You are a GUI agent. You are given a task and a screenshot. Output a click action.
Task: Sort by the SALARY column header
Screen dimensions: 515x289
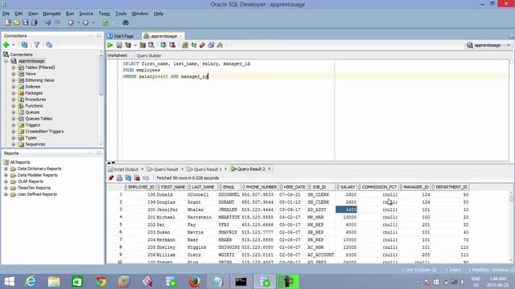click(347, 187)
